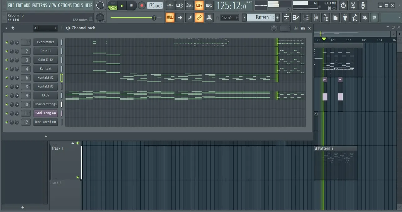Click the undo history circular arrow icon
The width and height of the screenshot is (402, 212).
(x=343, y=5)
